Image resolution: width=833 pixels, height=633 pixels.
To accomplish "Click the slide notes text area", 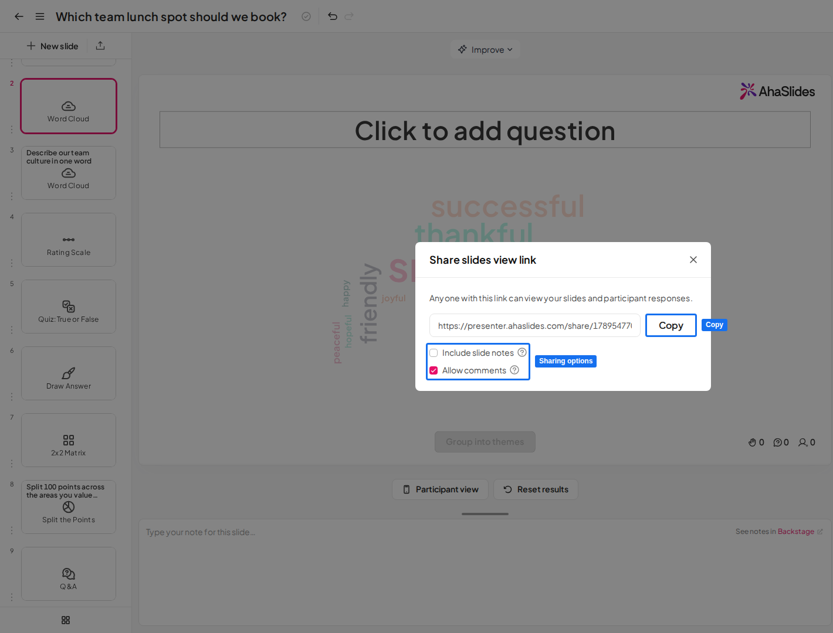I will tap(485, 572).
